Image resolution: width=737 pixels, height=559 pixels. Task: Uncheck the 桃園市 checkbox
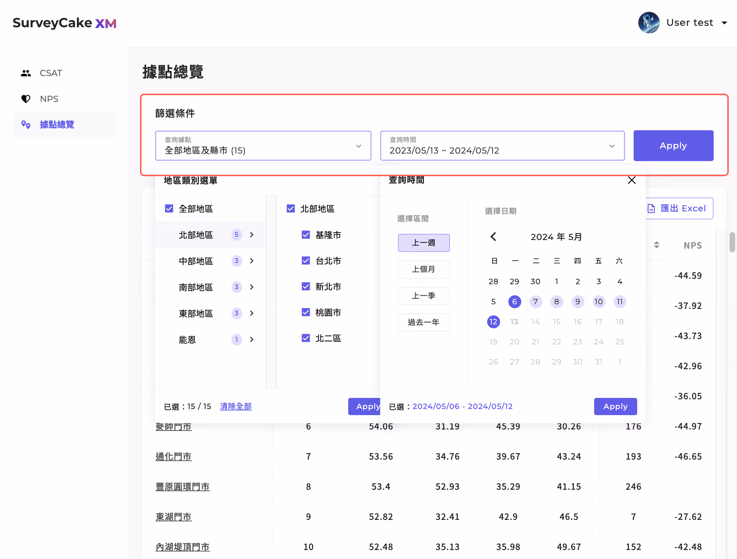click(306, 312)
